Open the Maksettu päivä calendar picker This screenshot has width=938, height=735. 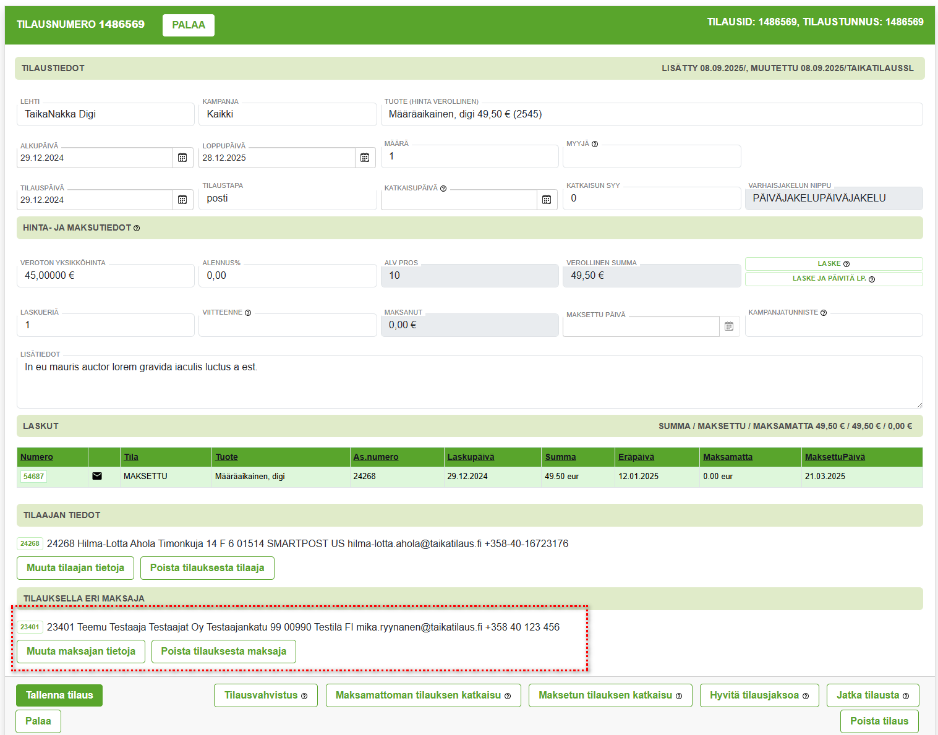[729, 326]
